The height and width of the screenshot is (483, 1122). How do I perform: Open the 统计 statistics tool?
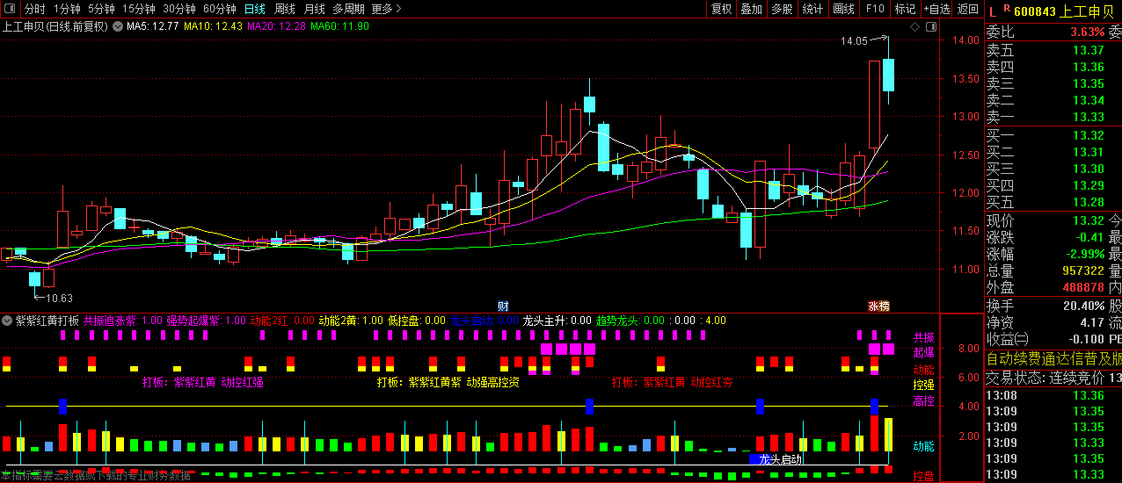[x=812, y=9]
